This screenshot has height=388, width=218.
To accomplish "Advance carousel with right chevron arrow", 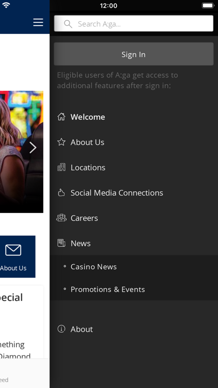I will click(33, 148).
